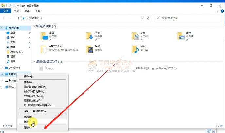Select ANSYS Inc in the navigation sidebar
Screen dimensions: 225x133
[x=14, y=52]
